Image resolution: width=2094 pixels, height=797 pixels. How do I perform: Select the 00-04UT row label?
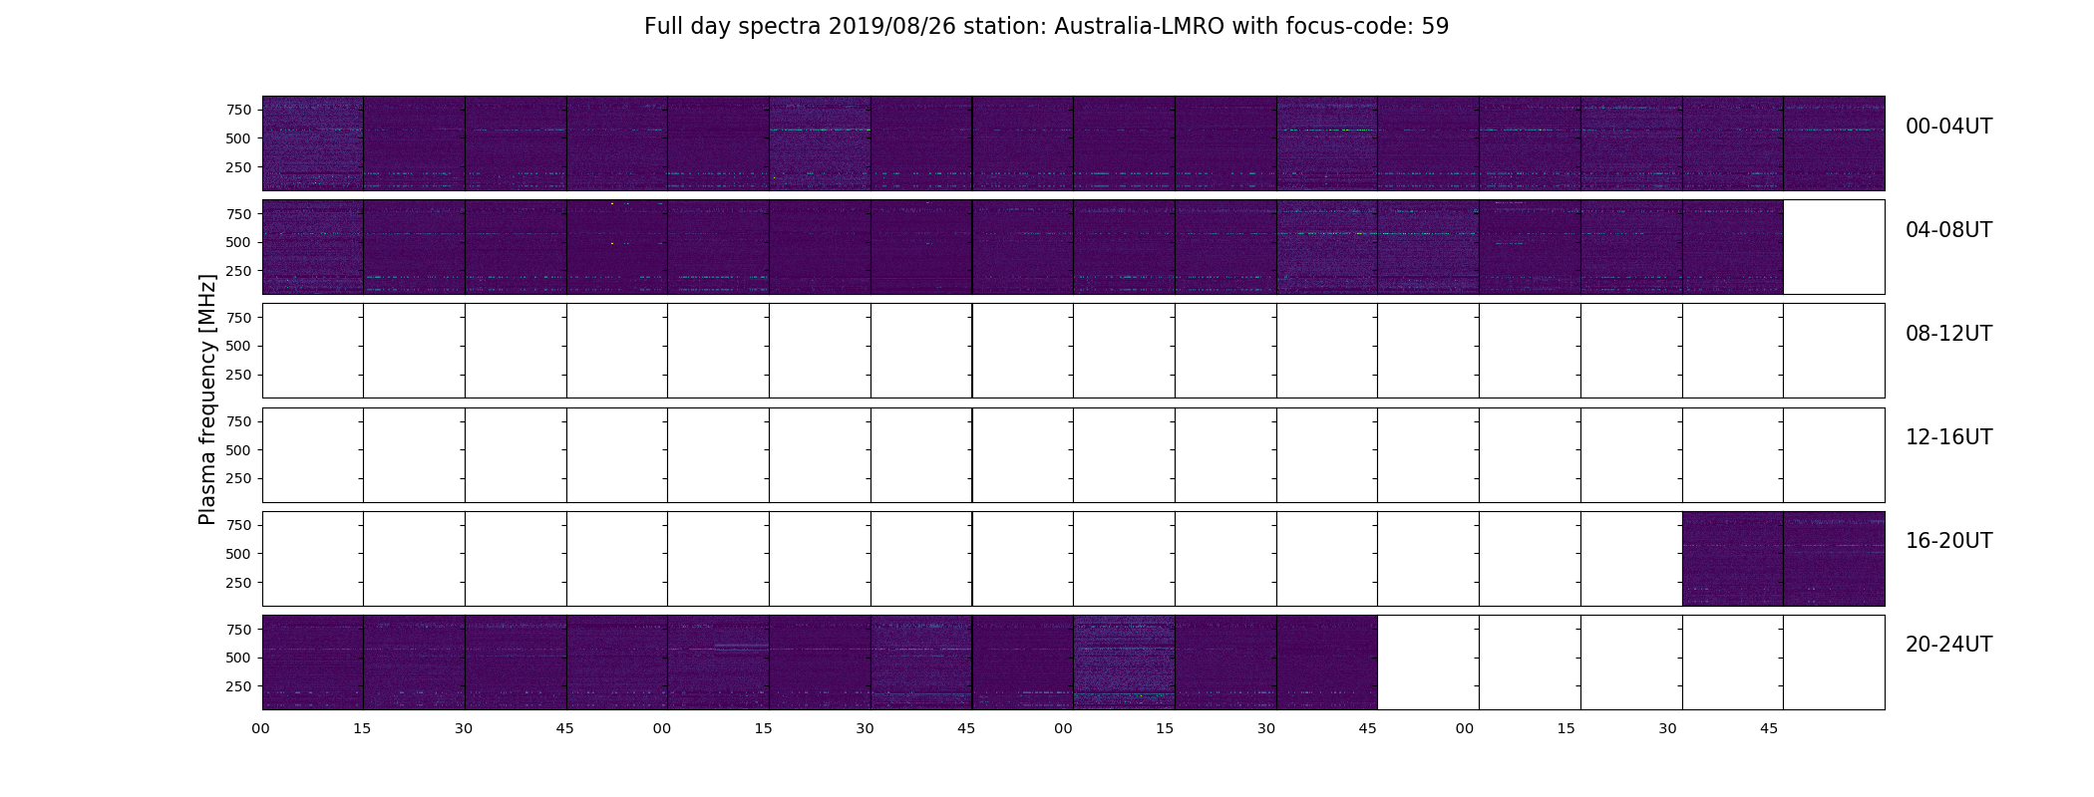(x=1948, y=127)
